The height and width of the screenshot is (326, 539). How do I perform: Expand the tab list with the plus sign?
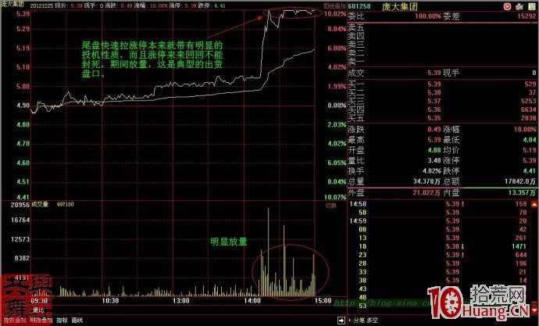[x=350, y=321]
